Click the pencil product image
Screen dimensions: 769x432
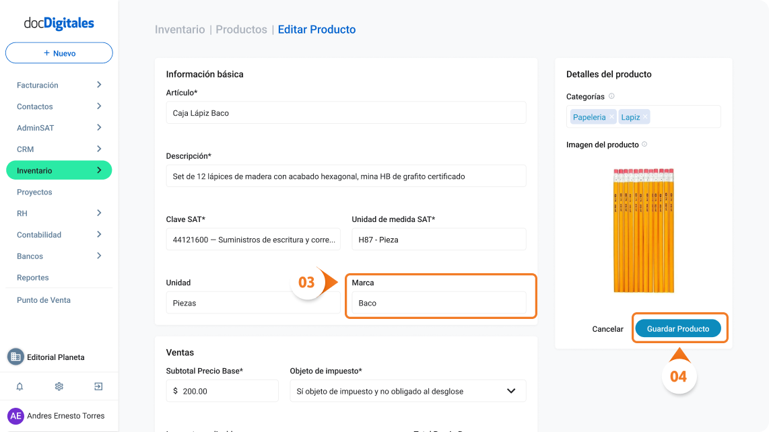coord(644,230)
